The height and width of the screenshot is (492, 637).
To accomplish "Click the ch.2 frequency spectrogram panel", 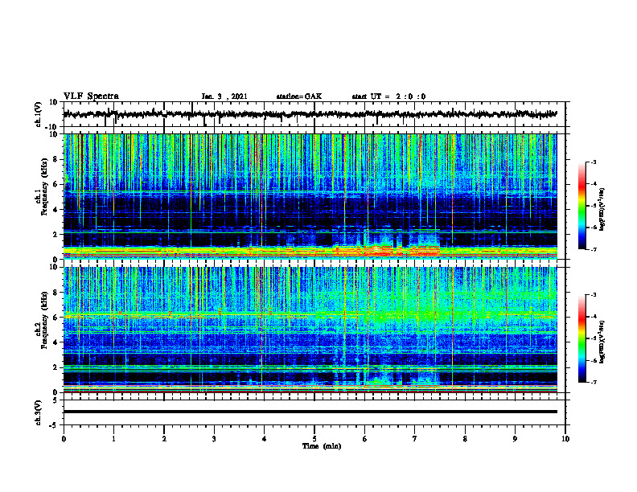I will 310,330.
